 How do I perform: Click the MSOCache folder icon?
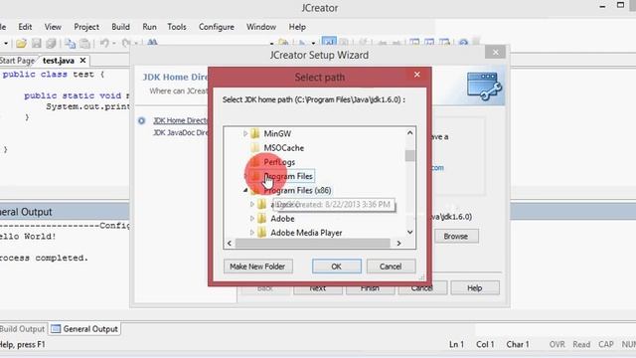(255, 148)
